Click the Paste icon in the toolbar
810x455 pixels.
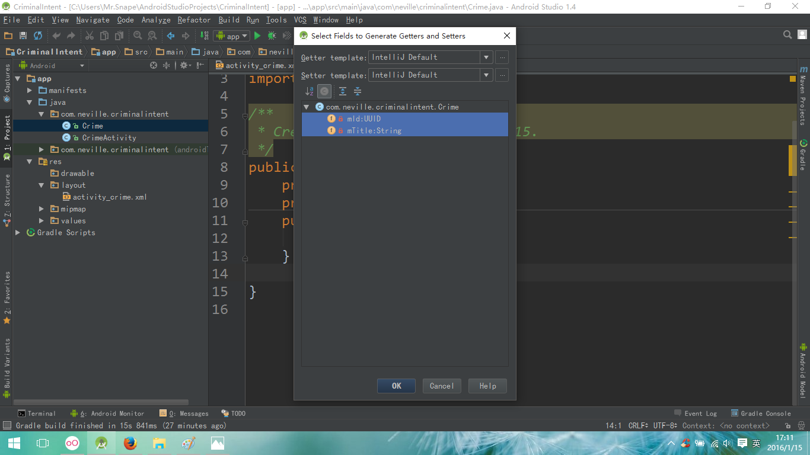coord(119,36)
